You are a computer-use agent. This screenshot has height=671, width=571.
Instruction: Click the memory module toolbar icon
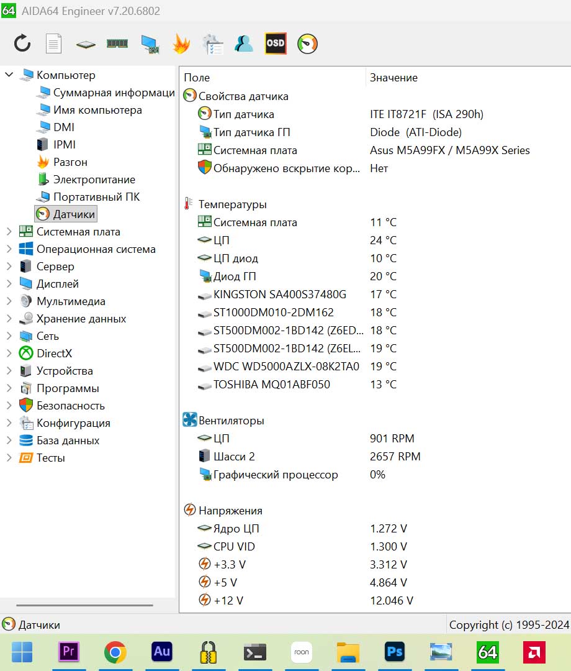click(117, 43)
